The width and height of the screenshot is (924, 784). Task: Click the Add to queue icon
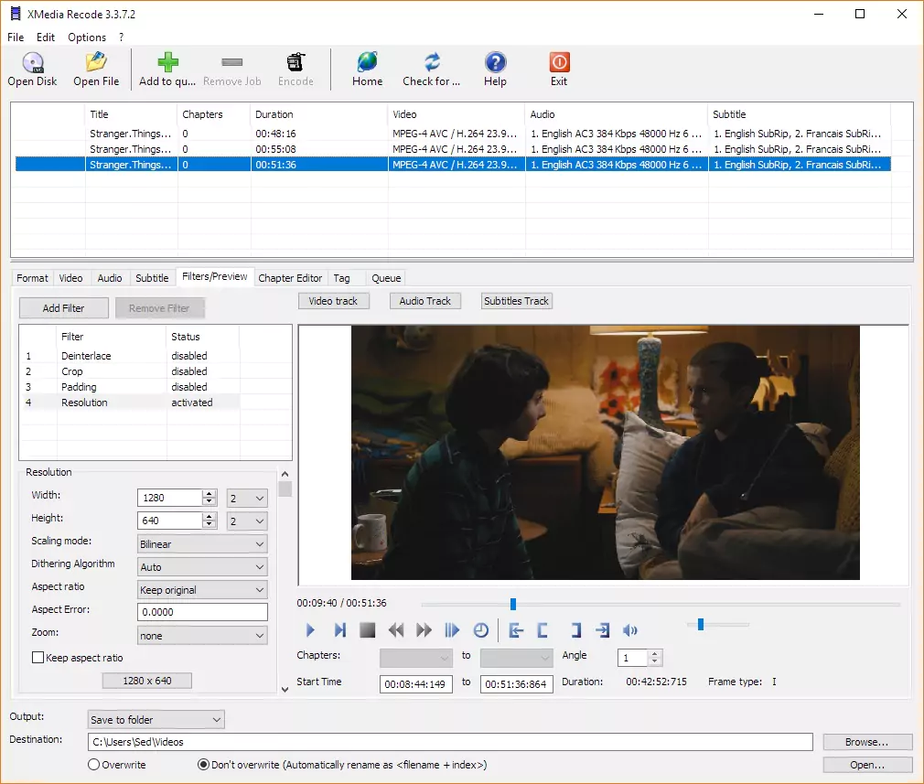pyautogui.click(x=167, y=69)
